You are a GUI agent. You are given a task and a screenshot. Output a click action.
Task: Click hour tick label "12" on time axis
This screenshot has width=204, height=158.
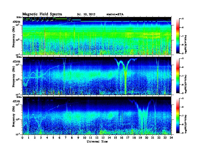coord(97,138)
